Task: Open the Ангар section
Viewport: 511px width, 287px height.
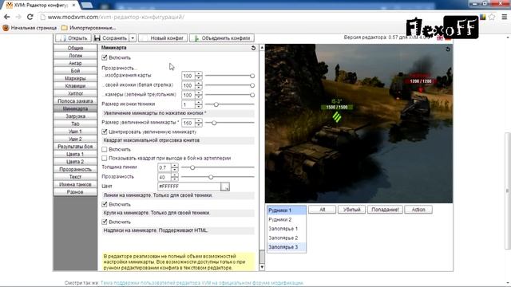Action: 75,63
